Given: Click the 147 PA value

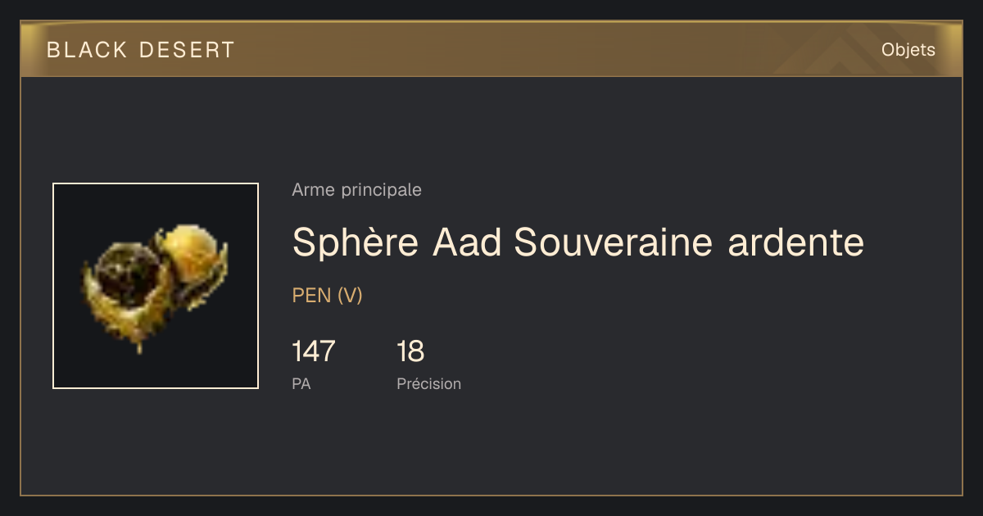Looking at the screenshot, I should [x=314, y=351].
